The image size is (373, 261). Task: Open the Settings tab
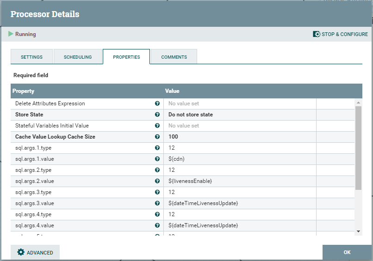point(31,57)
